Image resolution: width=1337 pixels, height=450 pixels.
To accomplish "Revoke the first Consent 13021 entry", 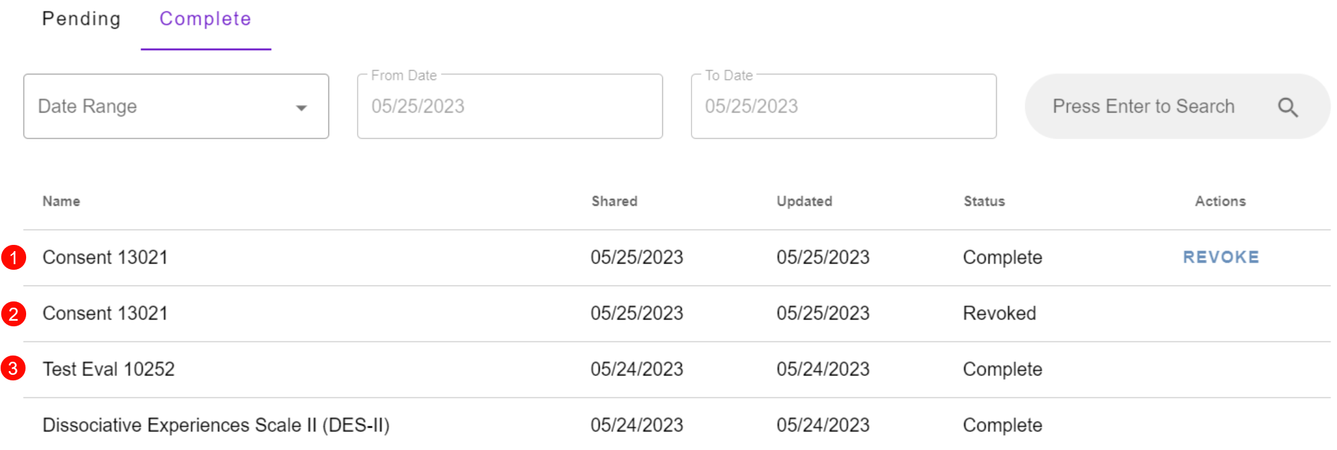I will pos(1221,257).
